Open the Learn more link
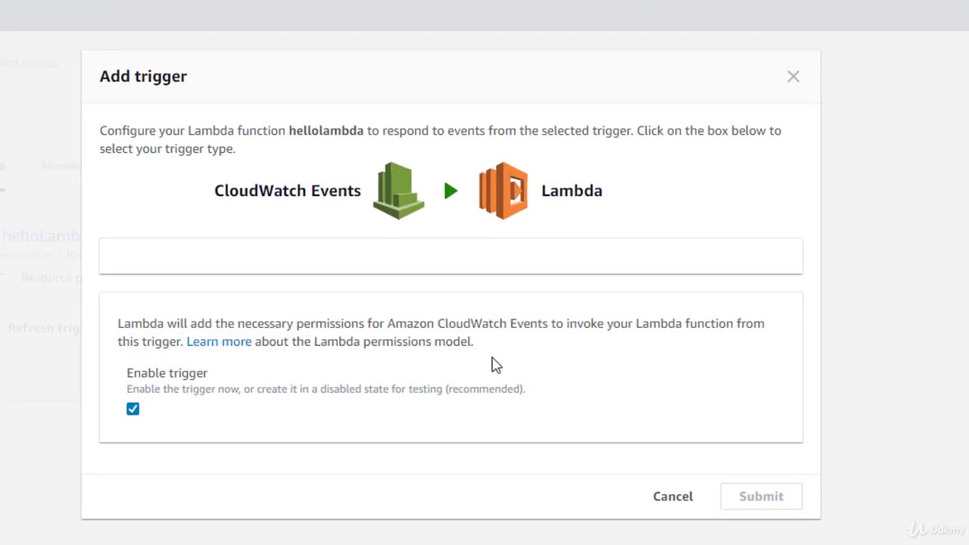The width and height of the screenshot is (969, 545). (x=219, y=341)
